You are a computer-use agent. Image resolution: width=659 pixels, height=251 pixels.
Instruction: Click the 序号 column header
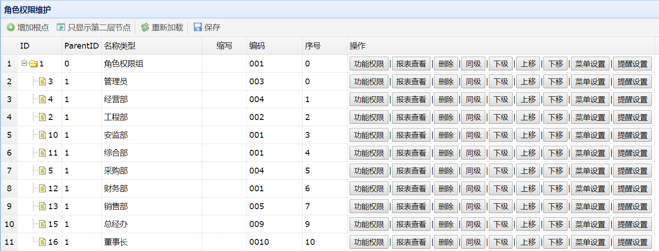click(x=313, y=46)
